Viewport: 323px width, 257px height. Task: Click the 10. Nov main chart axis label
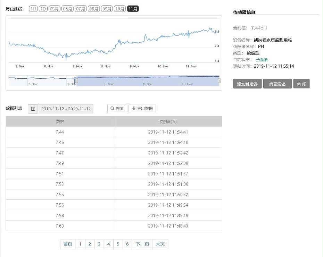163,66
